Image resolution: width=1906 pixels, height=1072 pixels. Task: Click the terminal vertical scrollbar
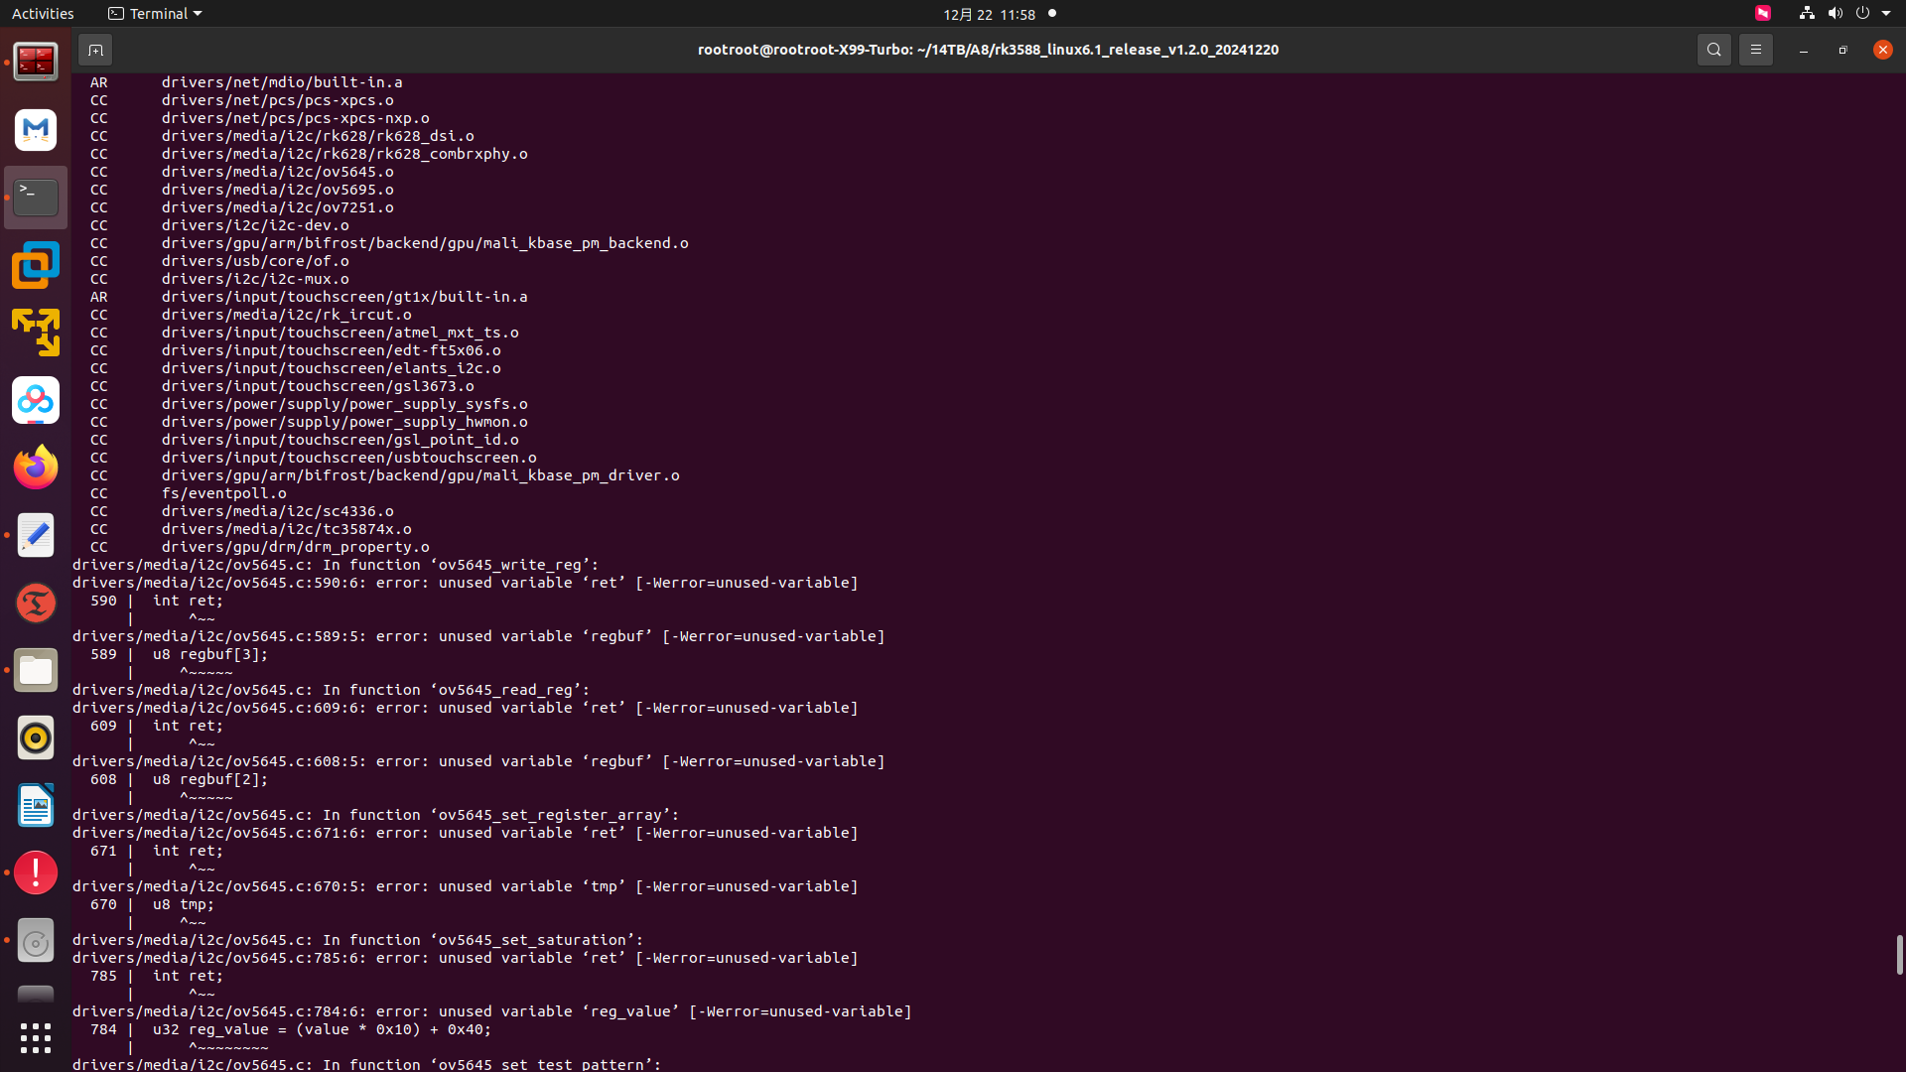coord(1899,954)
